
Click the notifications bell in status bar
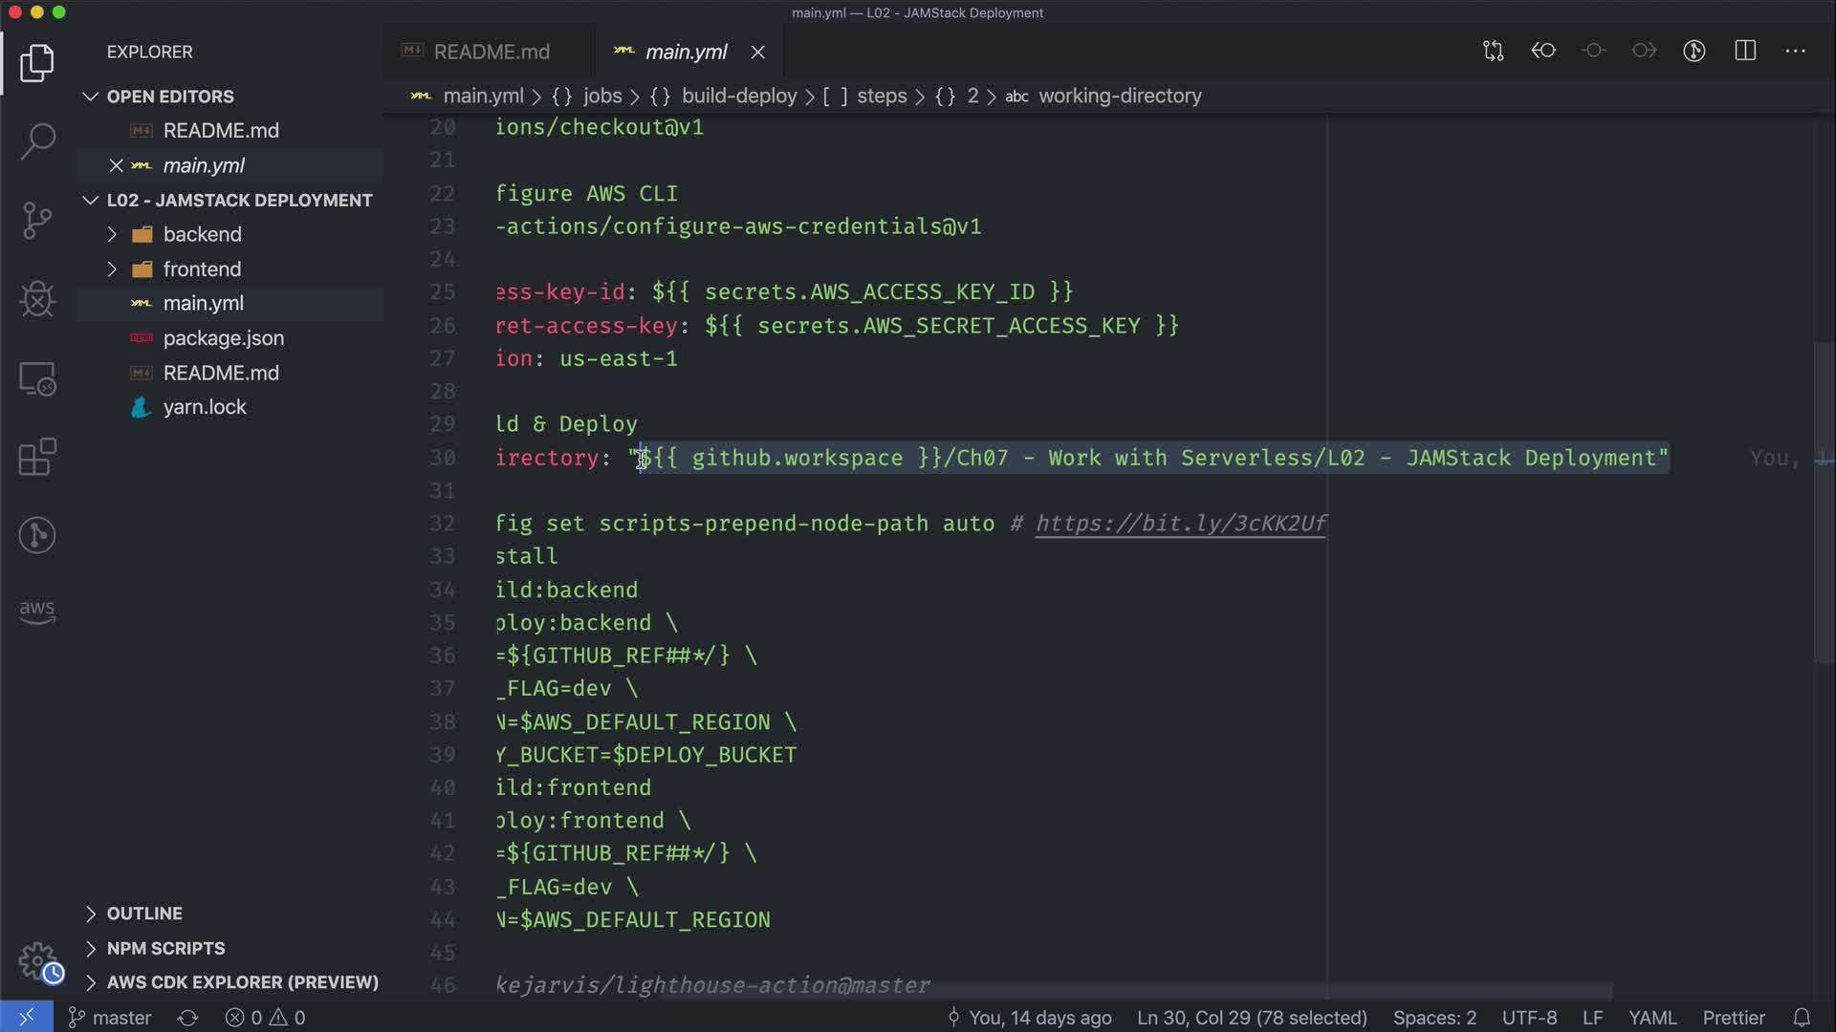(1802, 1018)
